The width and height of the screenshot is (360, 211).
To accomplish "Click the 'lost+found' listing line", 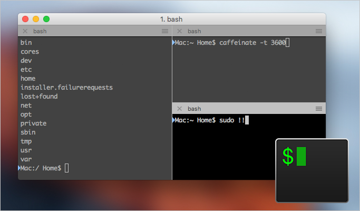I will 39,97.
